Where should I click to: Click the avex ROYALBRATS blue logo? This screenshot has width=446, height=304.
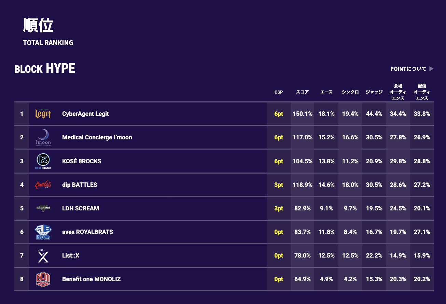[x=43, y=232]
